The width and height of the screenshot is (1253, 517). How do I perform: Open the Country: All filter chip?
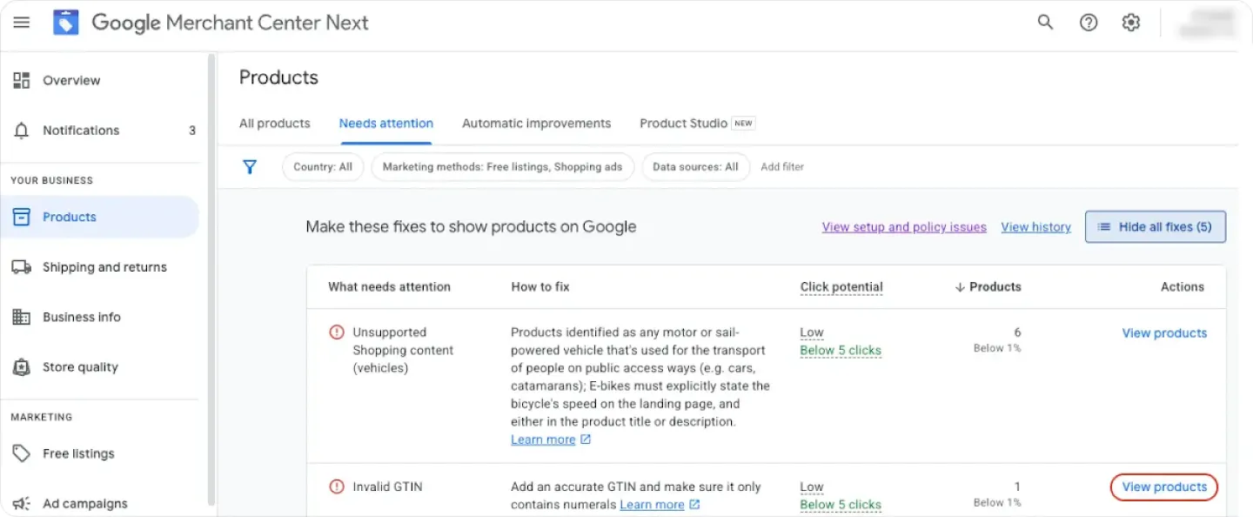[323, 166]
